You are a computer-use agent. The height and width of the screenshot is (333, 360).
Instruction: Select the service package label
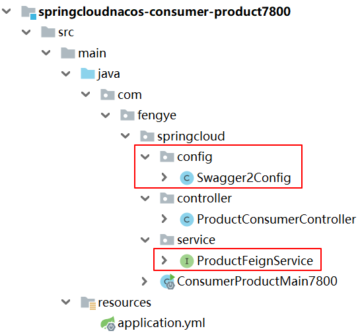tap(196, 240)
